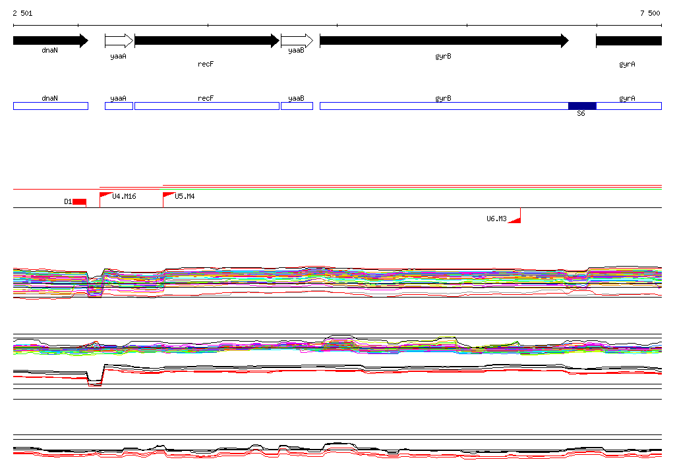This screenshot has height=470, width=675.
Task: Select the gyrA black gene bar
Action: [x=629, y=41]
